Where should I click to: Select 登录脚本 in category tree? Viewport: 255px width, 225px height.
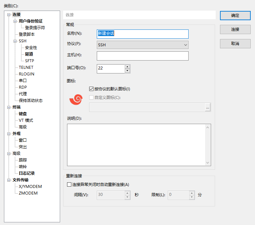(x=27, y=34)
